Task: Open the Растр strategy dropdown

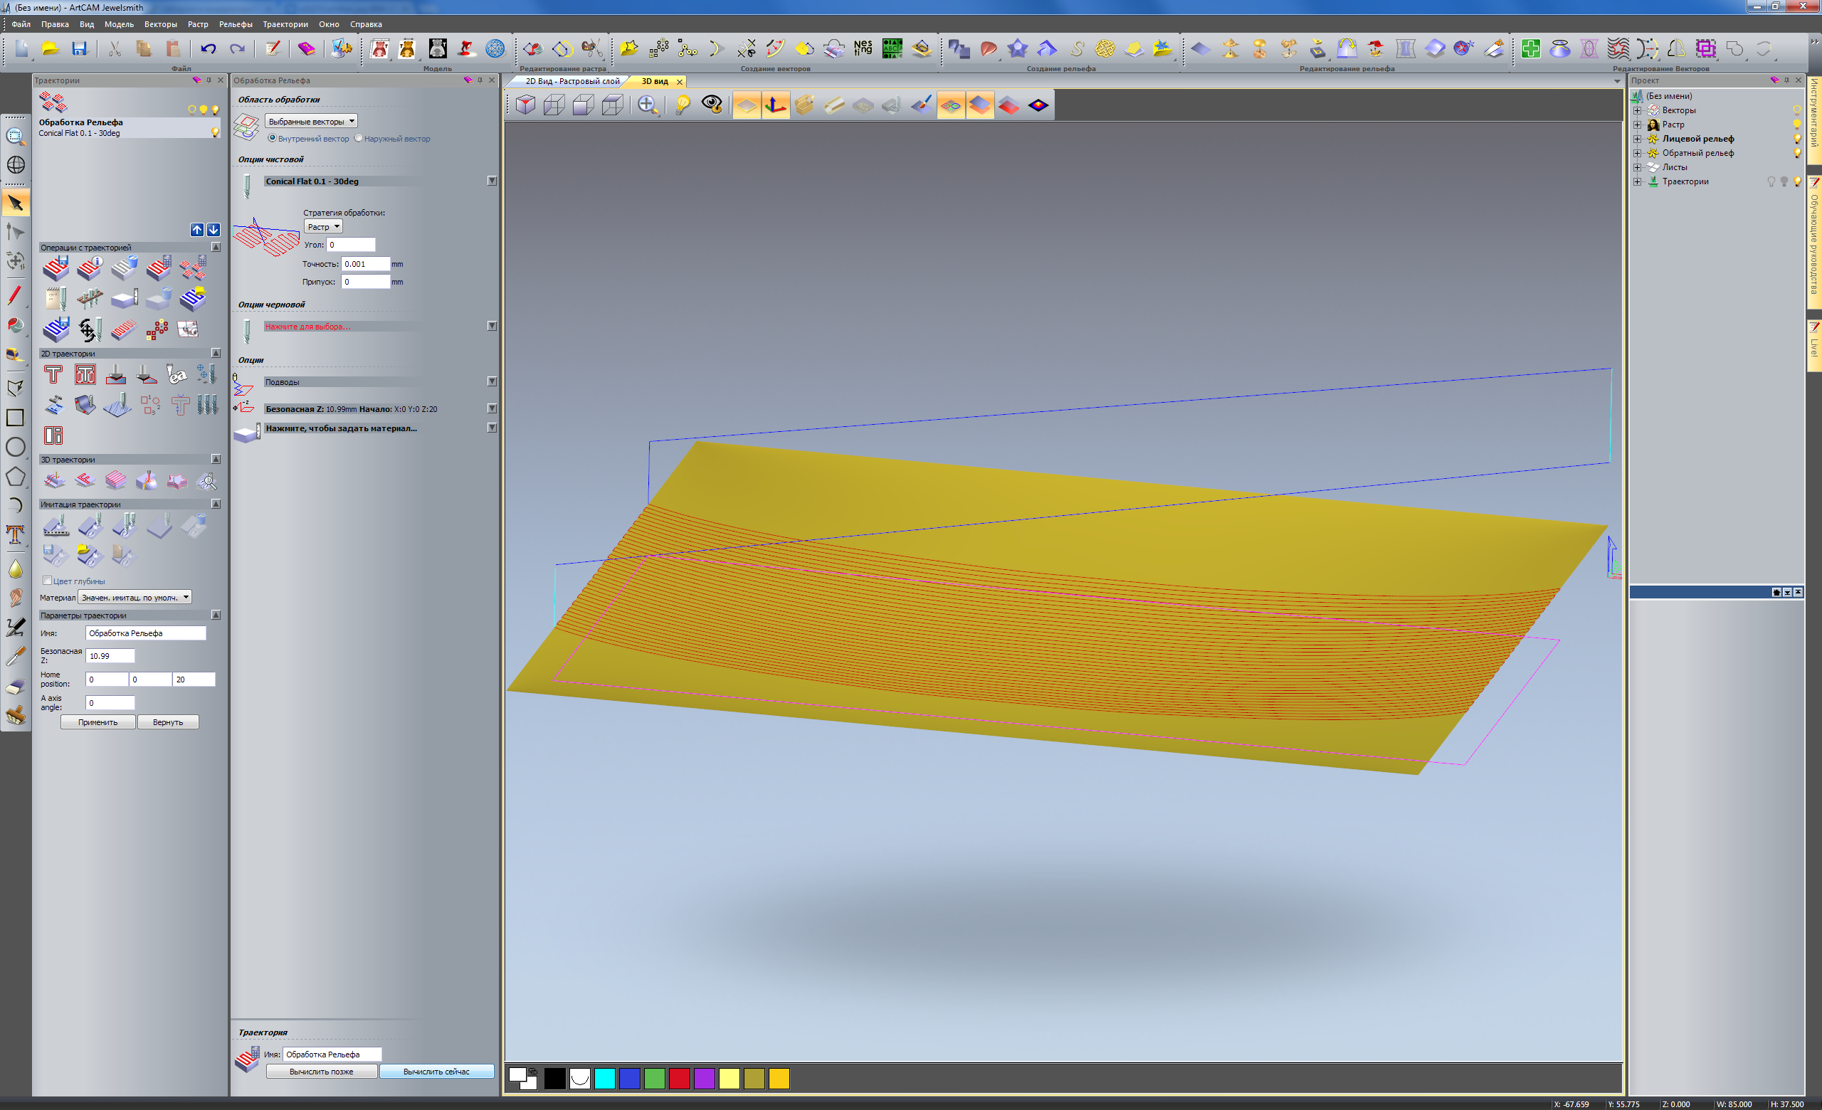Action: click(323, 227)
